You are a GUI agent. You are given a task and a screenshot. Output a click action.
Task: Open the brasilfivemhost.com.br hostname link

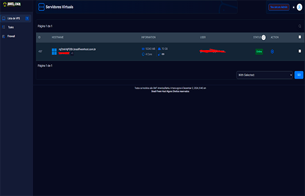tap(77, 49)
